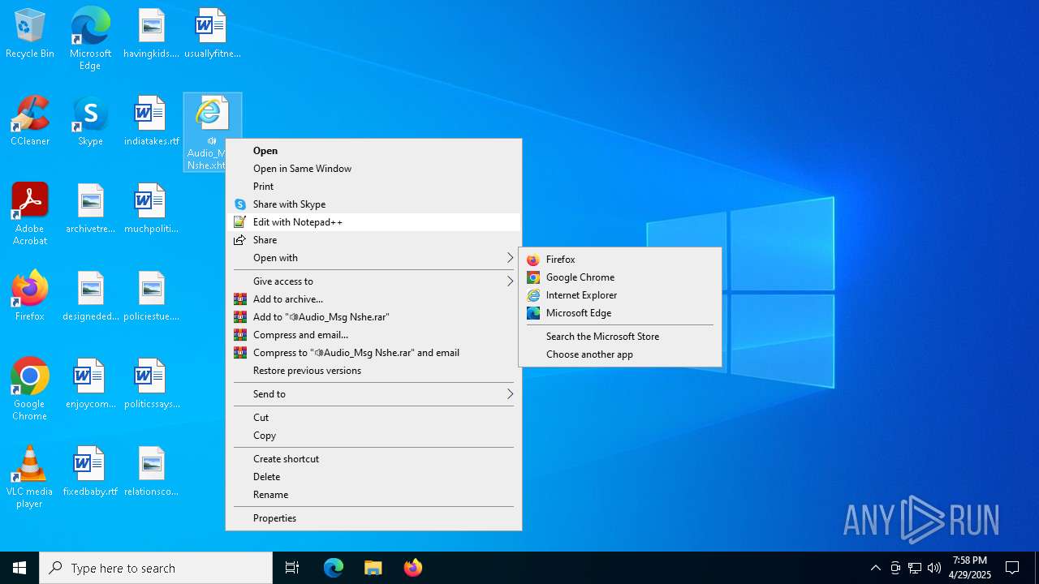Viewport: 1039px width, 584px height.
Task: Choose Edit with Notepad++
Action: coord(373,222)
